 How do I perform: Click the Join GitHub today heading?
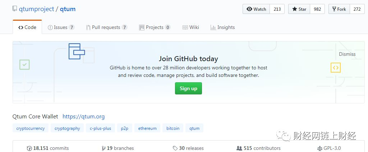click(x=188, y=59)
